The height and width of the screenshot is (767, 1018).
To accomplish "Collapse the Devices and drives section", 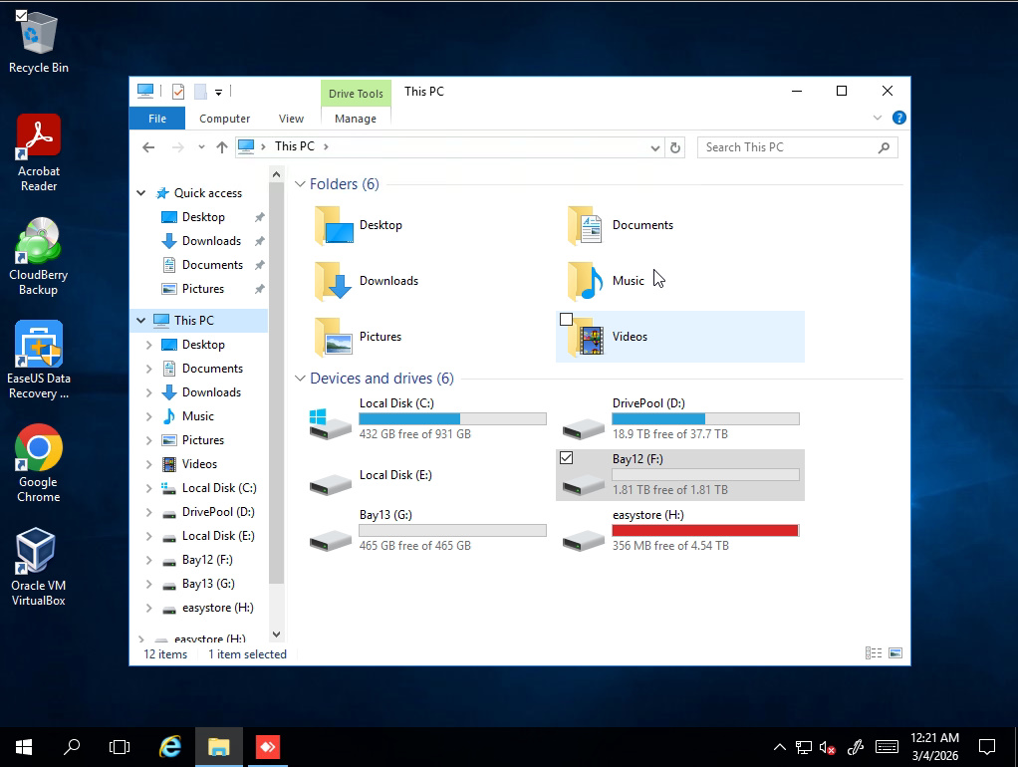I will point(300,378).
